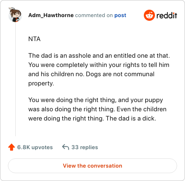
Task: Click the "6.8K upvotes" count
Action: coord(35,147)
